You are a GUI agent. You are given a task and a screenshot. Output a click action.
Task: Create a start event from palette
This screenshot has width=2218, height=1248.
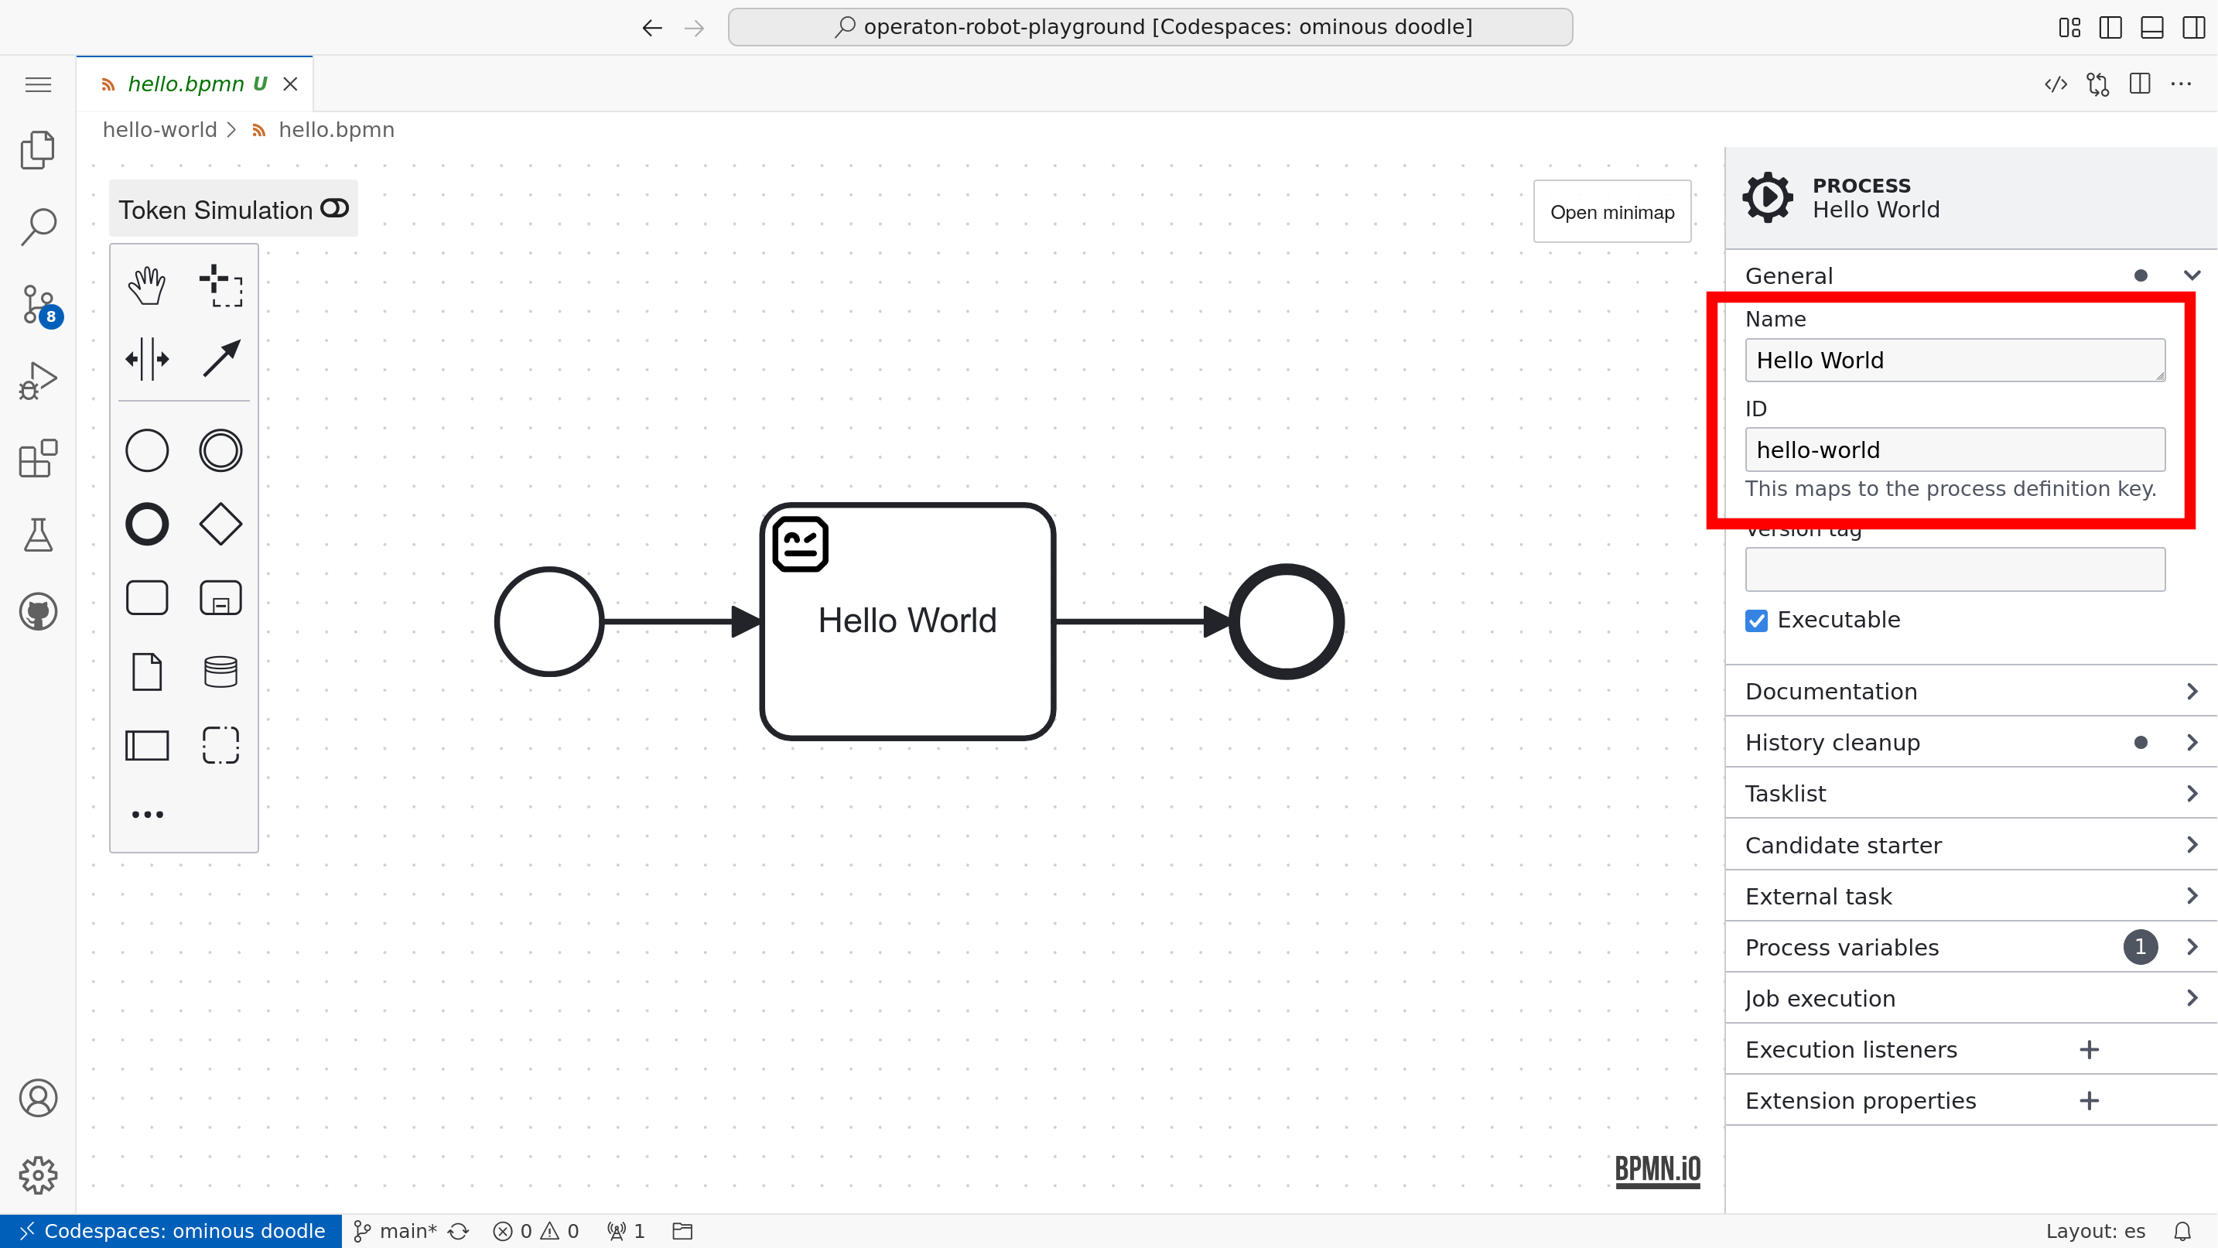146,450
